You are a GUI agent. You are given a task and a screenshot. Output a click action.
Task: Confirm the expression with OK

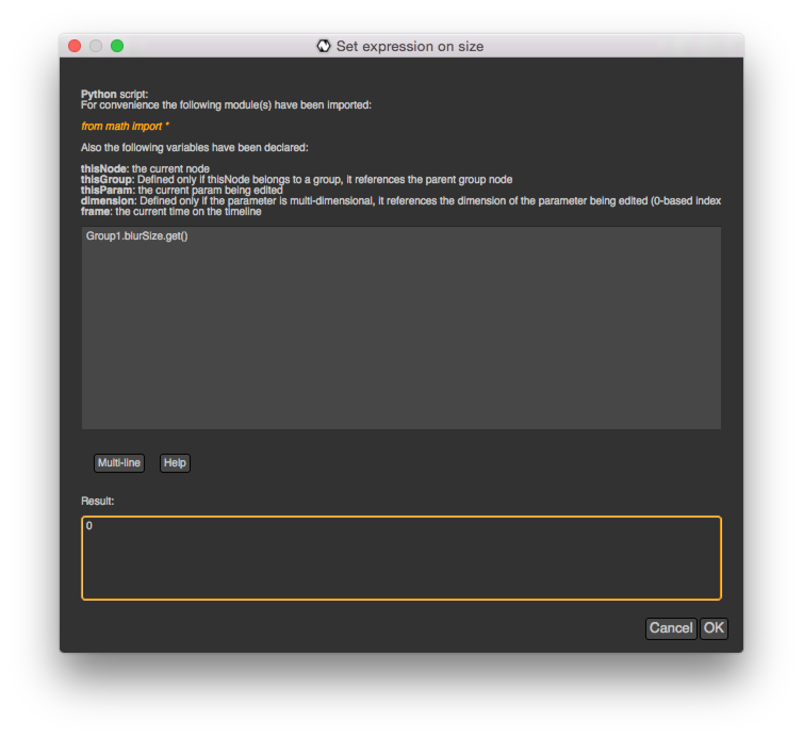[x=714, y=628]
